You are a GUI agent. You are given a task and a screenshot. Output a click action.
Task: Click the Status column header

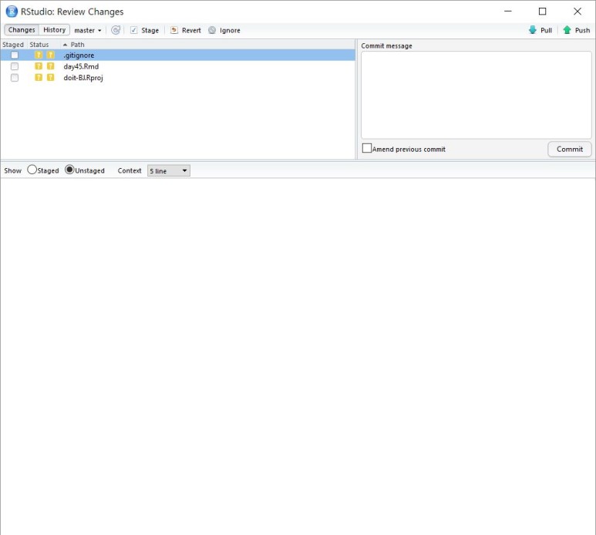click(39, 45)
